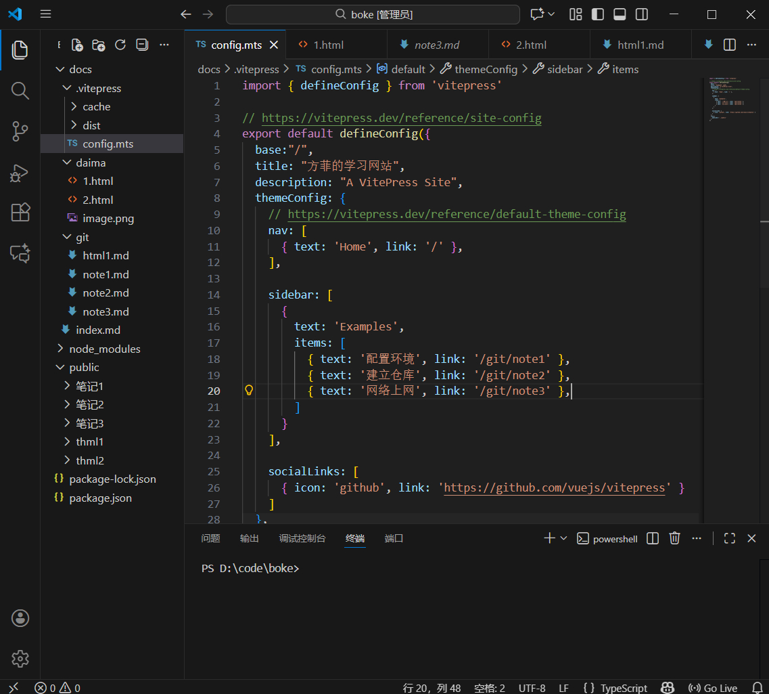The image size is (769, 694).
Task: Click the lightbulb code action icon
Action: click(x=249, y=391)
